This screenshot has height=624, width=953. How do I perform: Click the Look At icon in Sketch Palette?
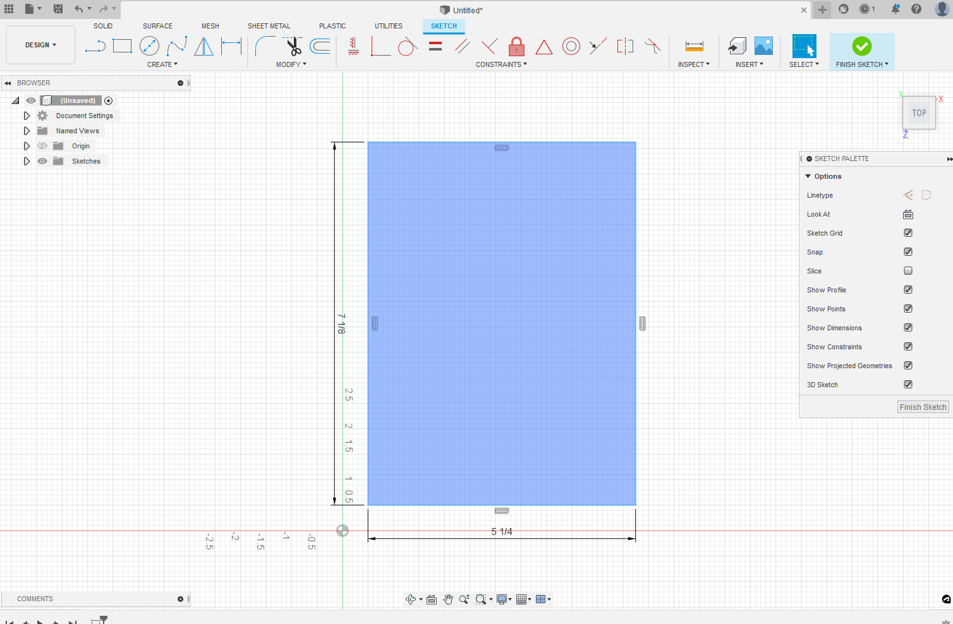point(907,214)
